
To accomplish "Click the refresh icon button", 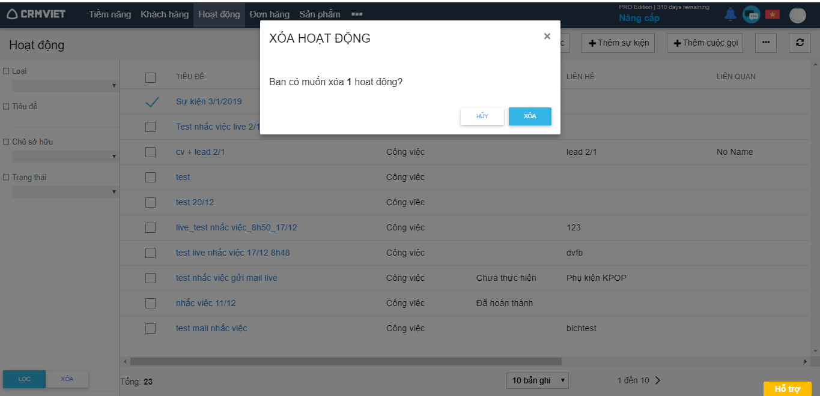I will [x=800, y=43].
